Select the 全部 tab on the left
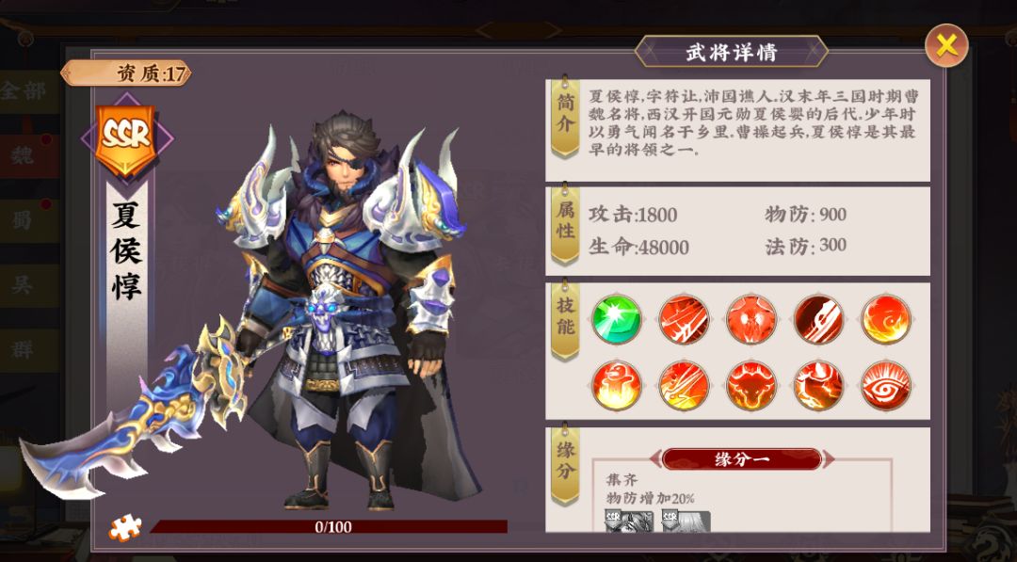Screen dimensions: 1017x562 pos(26,91)
